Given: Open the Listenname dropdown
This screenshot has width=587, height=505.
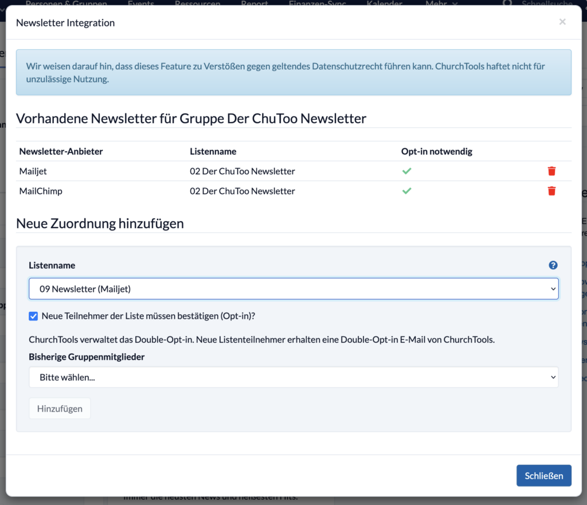Looking at the screenshot, I should coord(293,289).
